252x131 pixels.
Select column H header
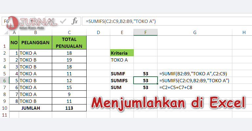tap(244, 32)
